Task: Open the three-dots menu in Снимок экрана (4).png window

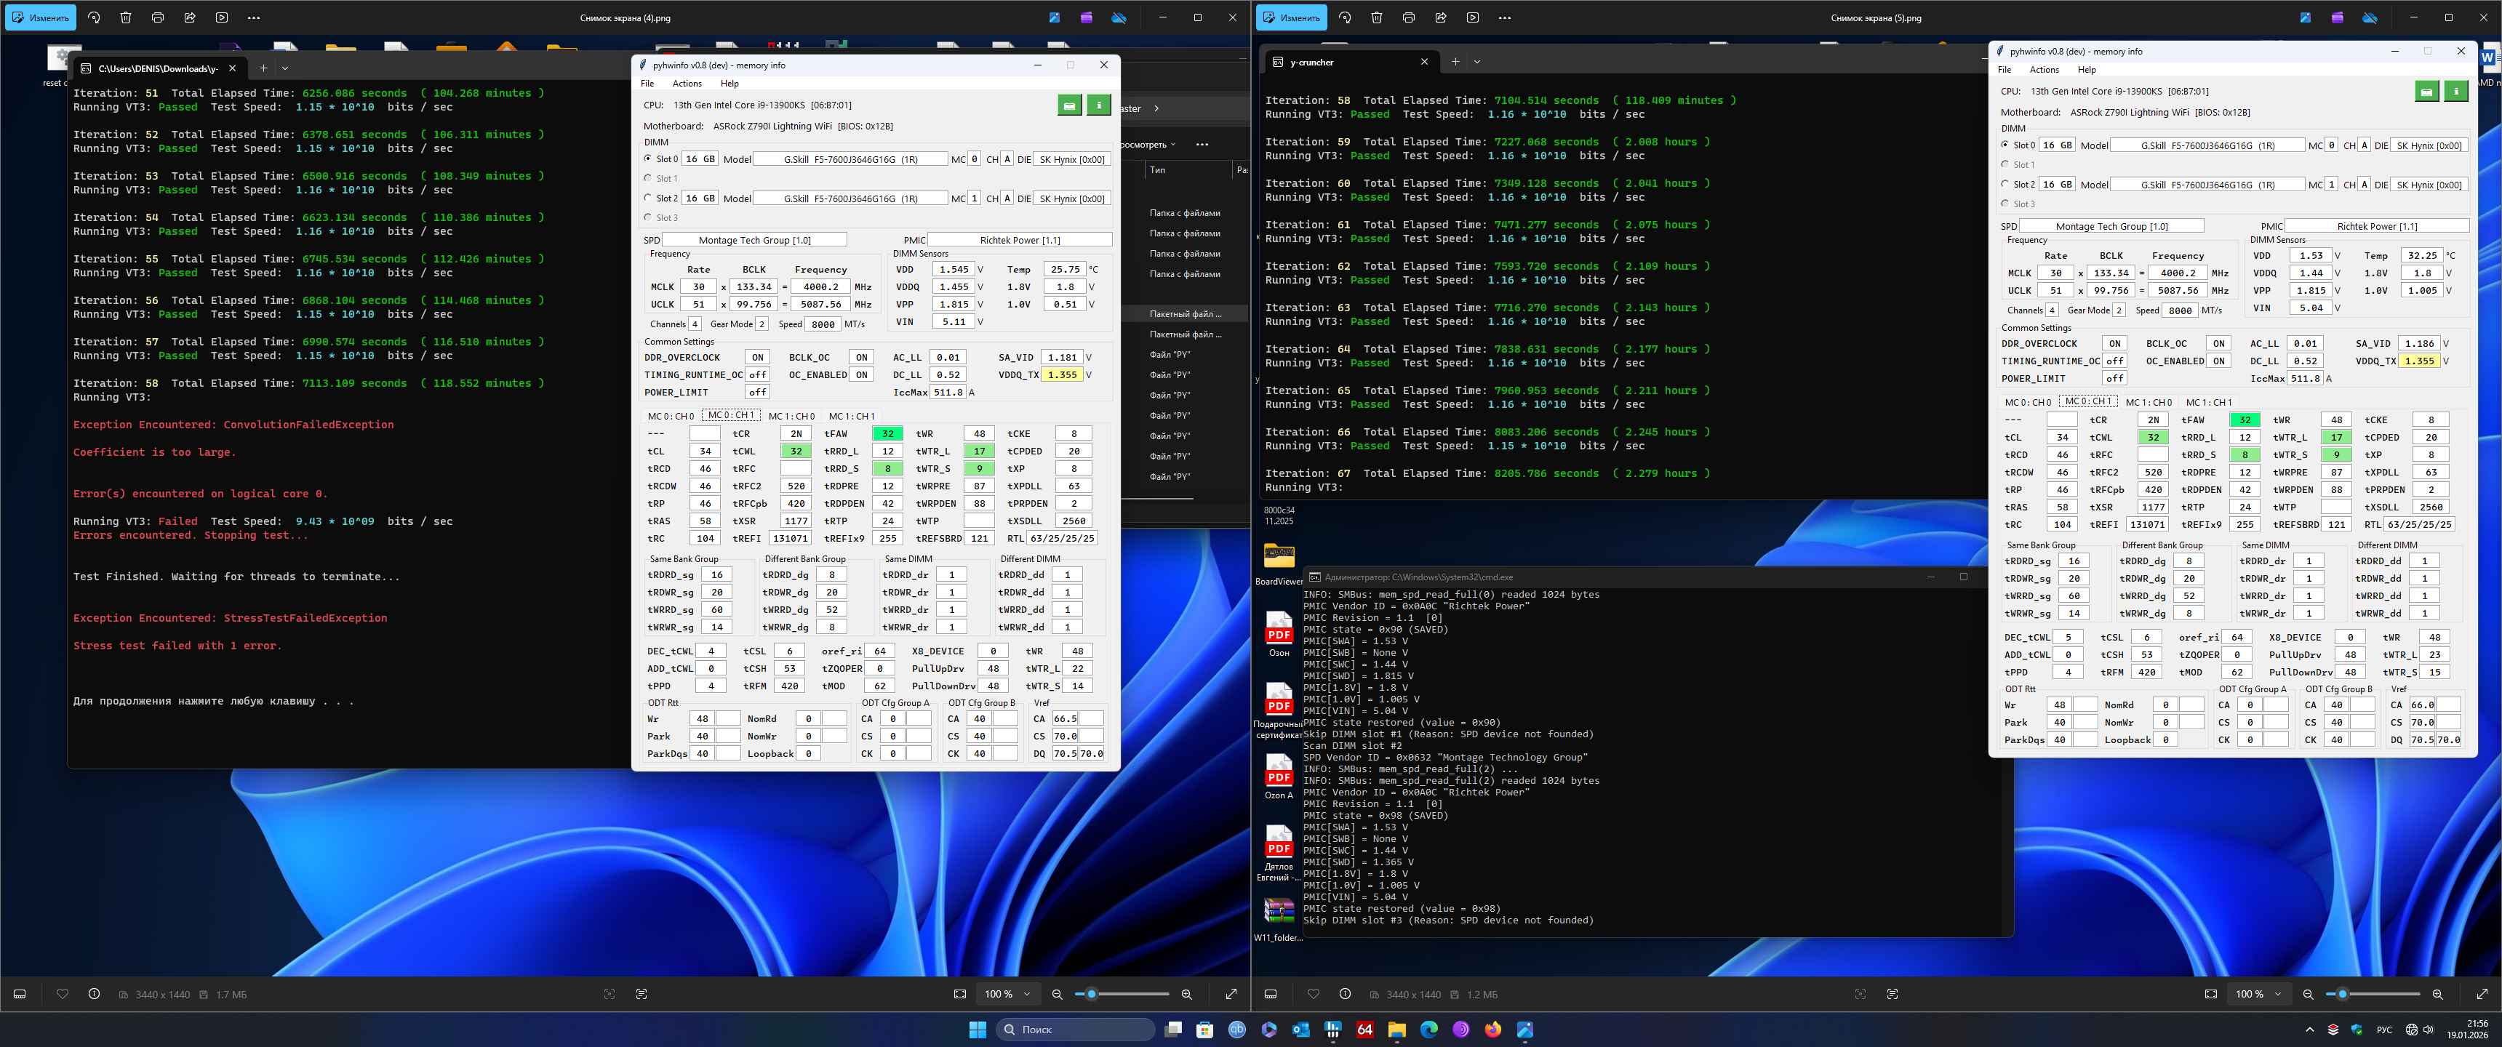Action: [254, 17]
